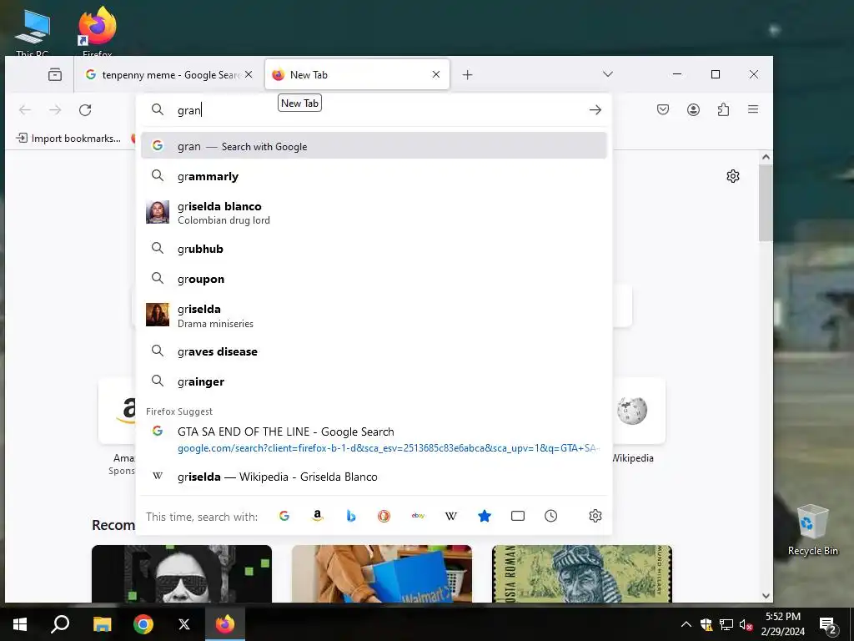Image resolution: width=854 pixels, height=641 pixels.
Task: Select 'gran — Search with Google' suggestion
Action: (x=374, y=146)
